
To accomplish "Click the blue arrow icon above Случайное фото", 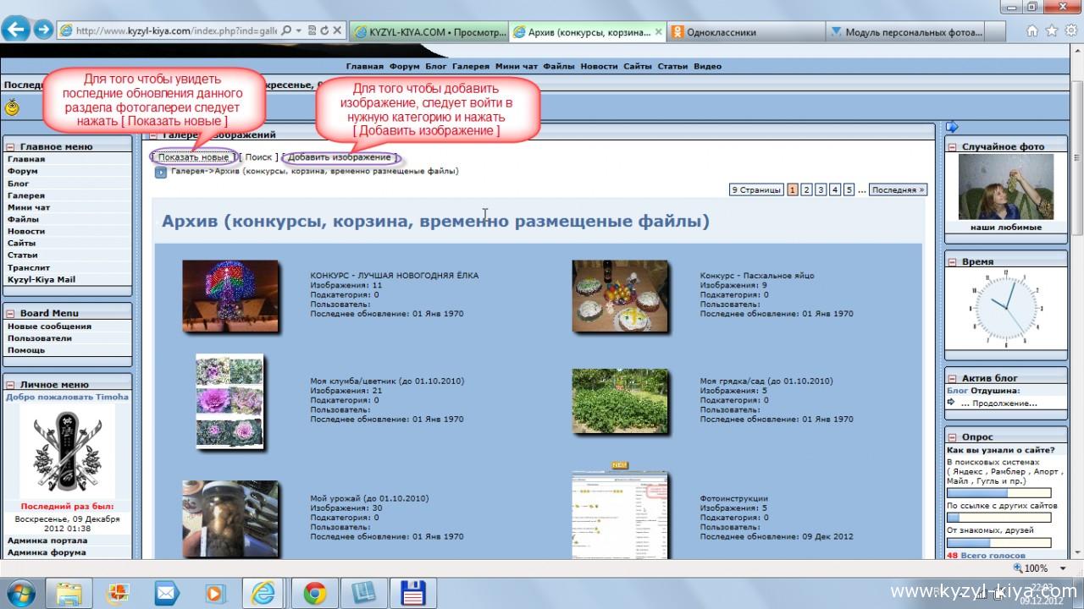I will pyautogui.click(x=952, y=127).
